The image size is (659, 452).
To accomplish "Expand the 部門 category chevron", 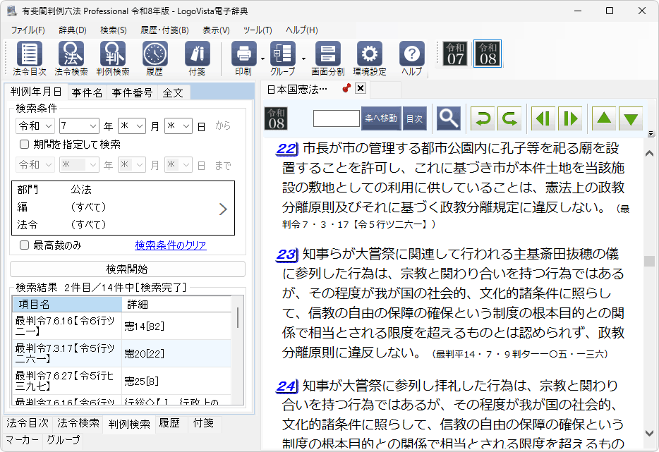I will [223, 209].
